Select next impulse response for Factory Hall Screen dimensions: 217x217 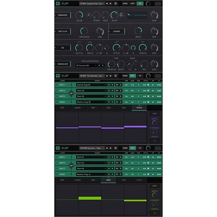(103, 66)
